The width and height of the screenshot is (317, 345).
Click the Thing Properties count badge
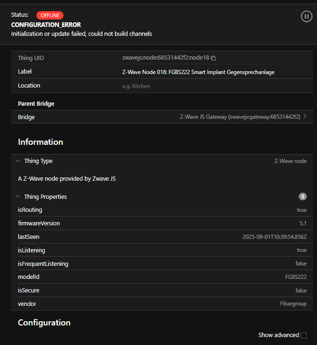coord(303,196)
